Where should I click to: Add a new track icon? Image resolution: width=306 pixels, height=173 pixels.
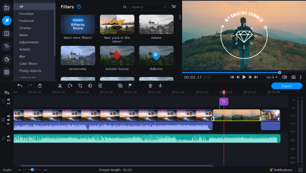point(7,93)
